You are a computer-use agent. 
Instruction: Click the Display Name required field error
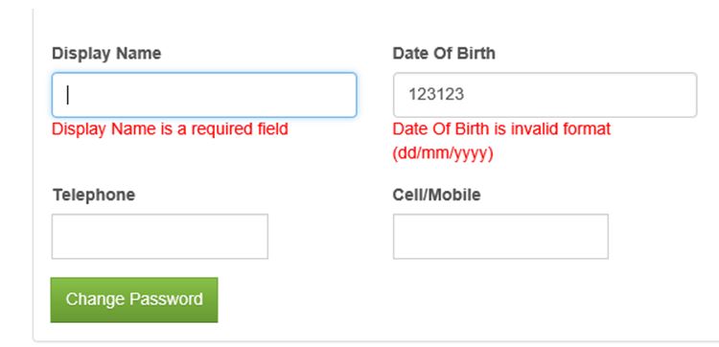point(170,129)
